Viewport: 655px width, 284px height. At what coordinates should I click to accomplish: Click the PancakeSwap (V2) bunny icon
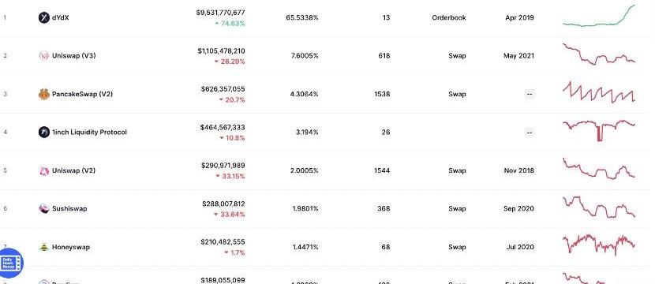[44, 95]
